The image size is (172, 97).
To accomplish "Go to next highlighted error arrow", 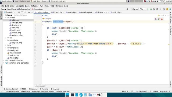I will coord(168,15).
